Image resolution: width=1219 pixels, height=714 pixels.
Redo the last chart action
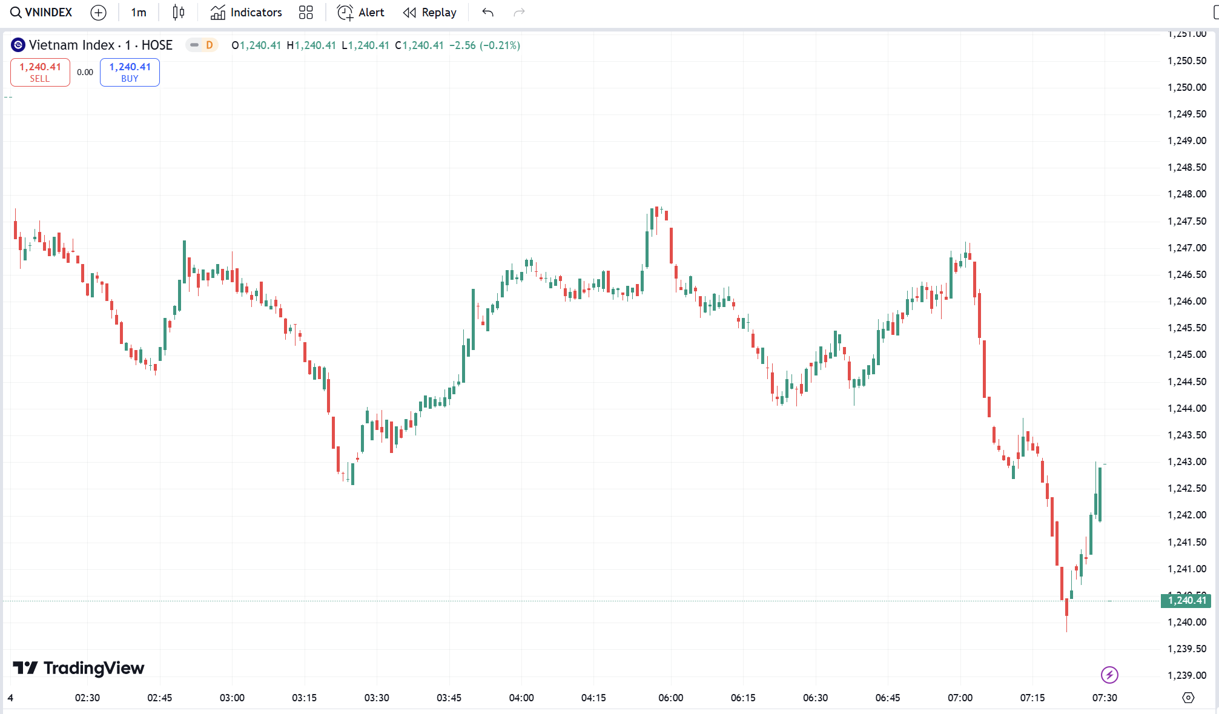[x=519, y=12]
